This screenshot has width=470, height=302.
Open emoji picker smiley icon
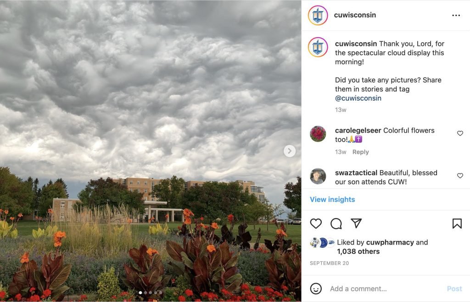(x=316, y=289)
